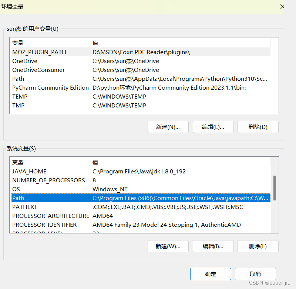The height and width of the screenshot is (289, 296).
Task: Select the MOZ_PLUGIN_PATH user variable row
Action: coord(141,52)
